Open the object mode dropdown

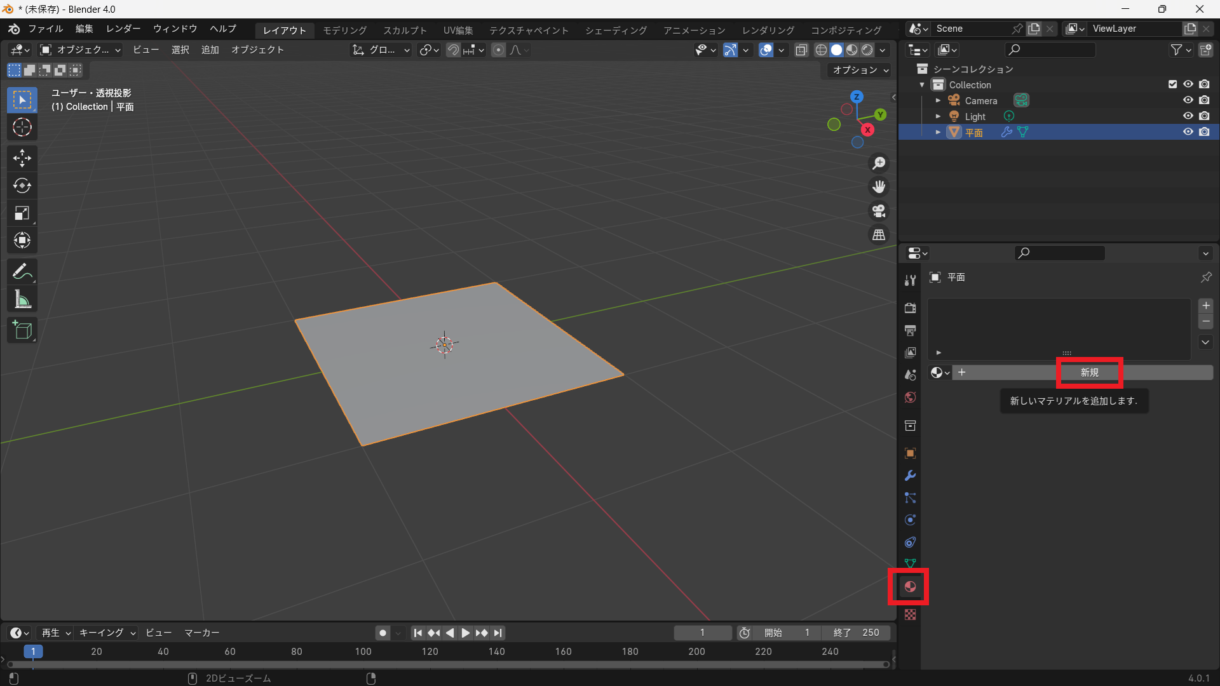point(80,50)
